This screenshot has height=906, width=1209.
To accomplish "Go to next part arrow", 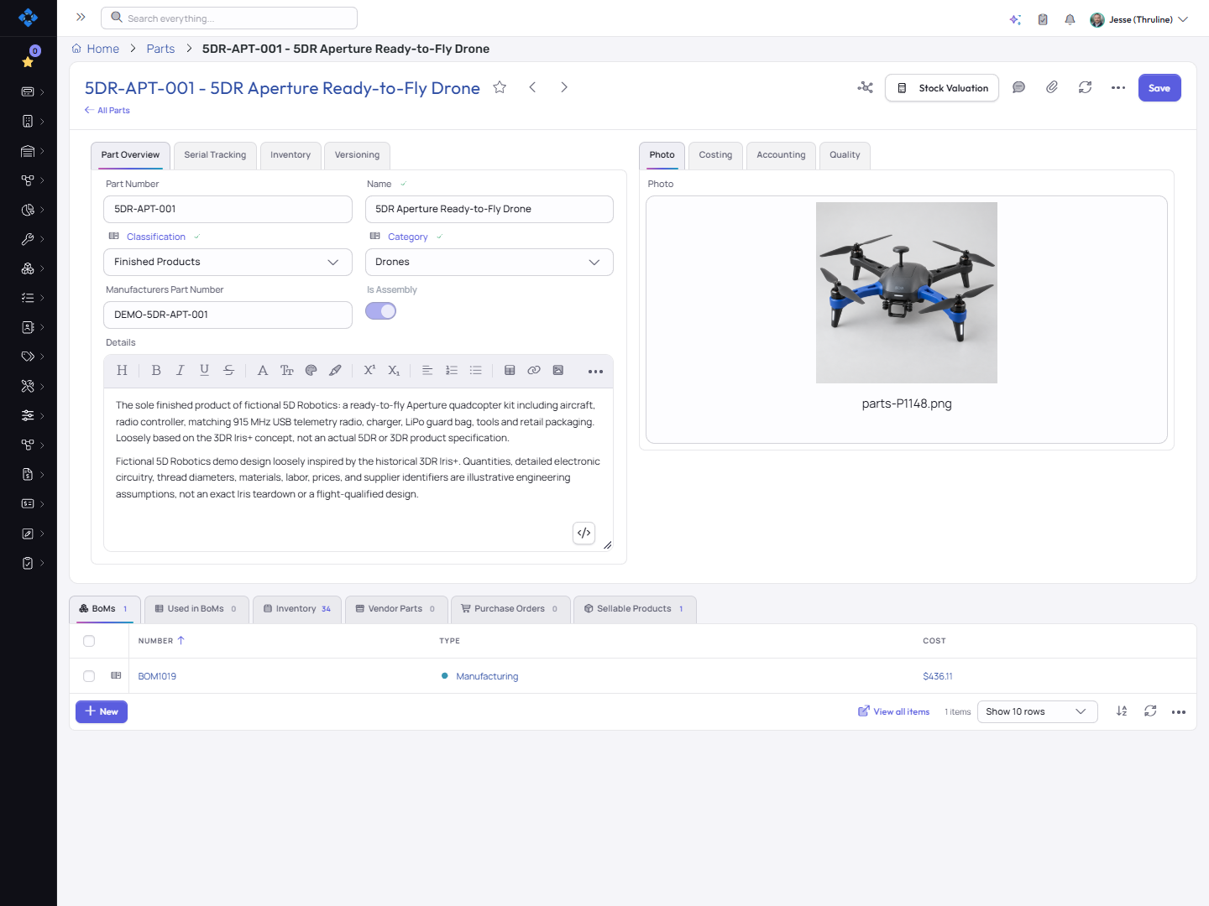I will (x=564, y=87).
